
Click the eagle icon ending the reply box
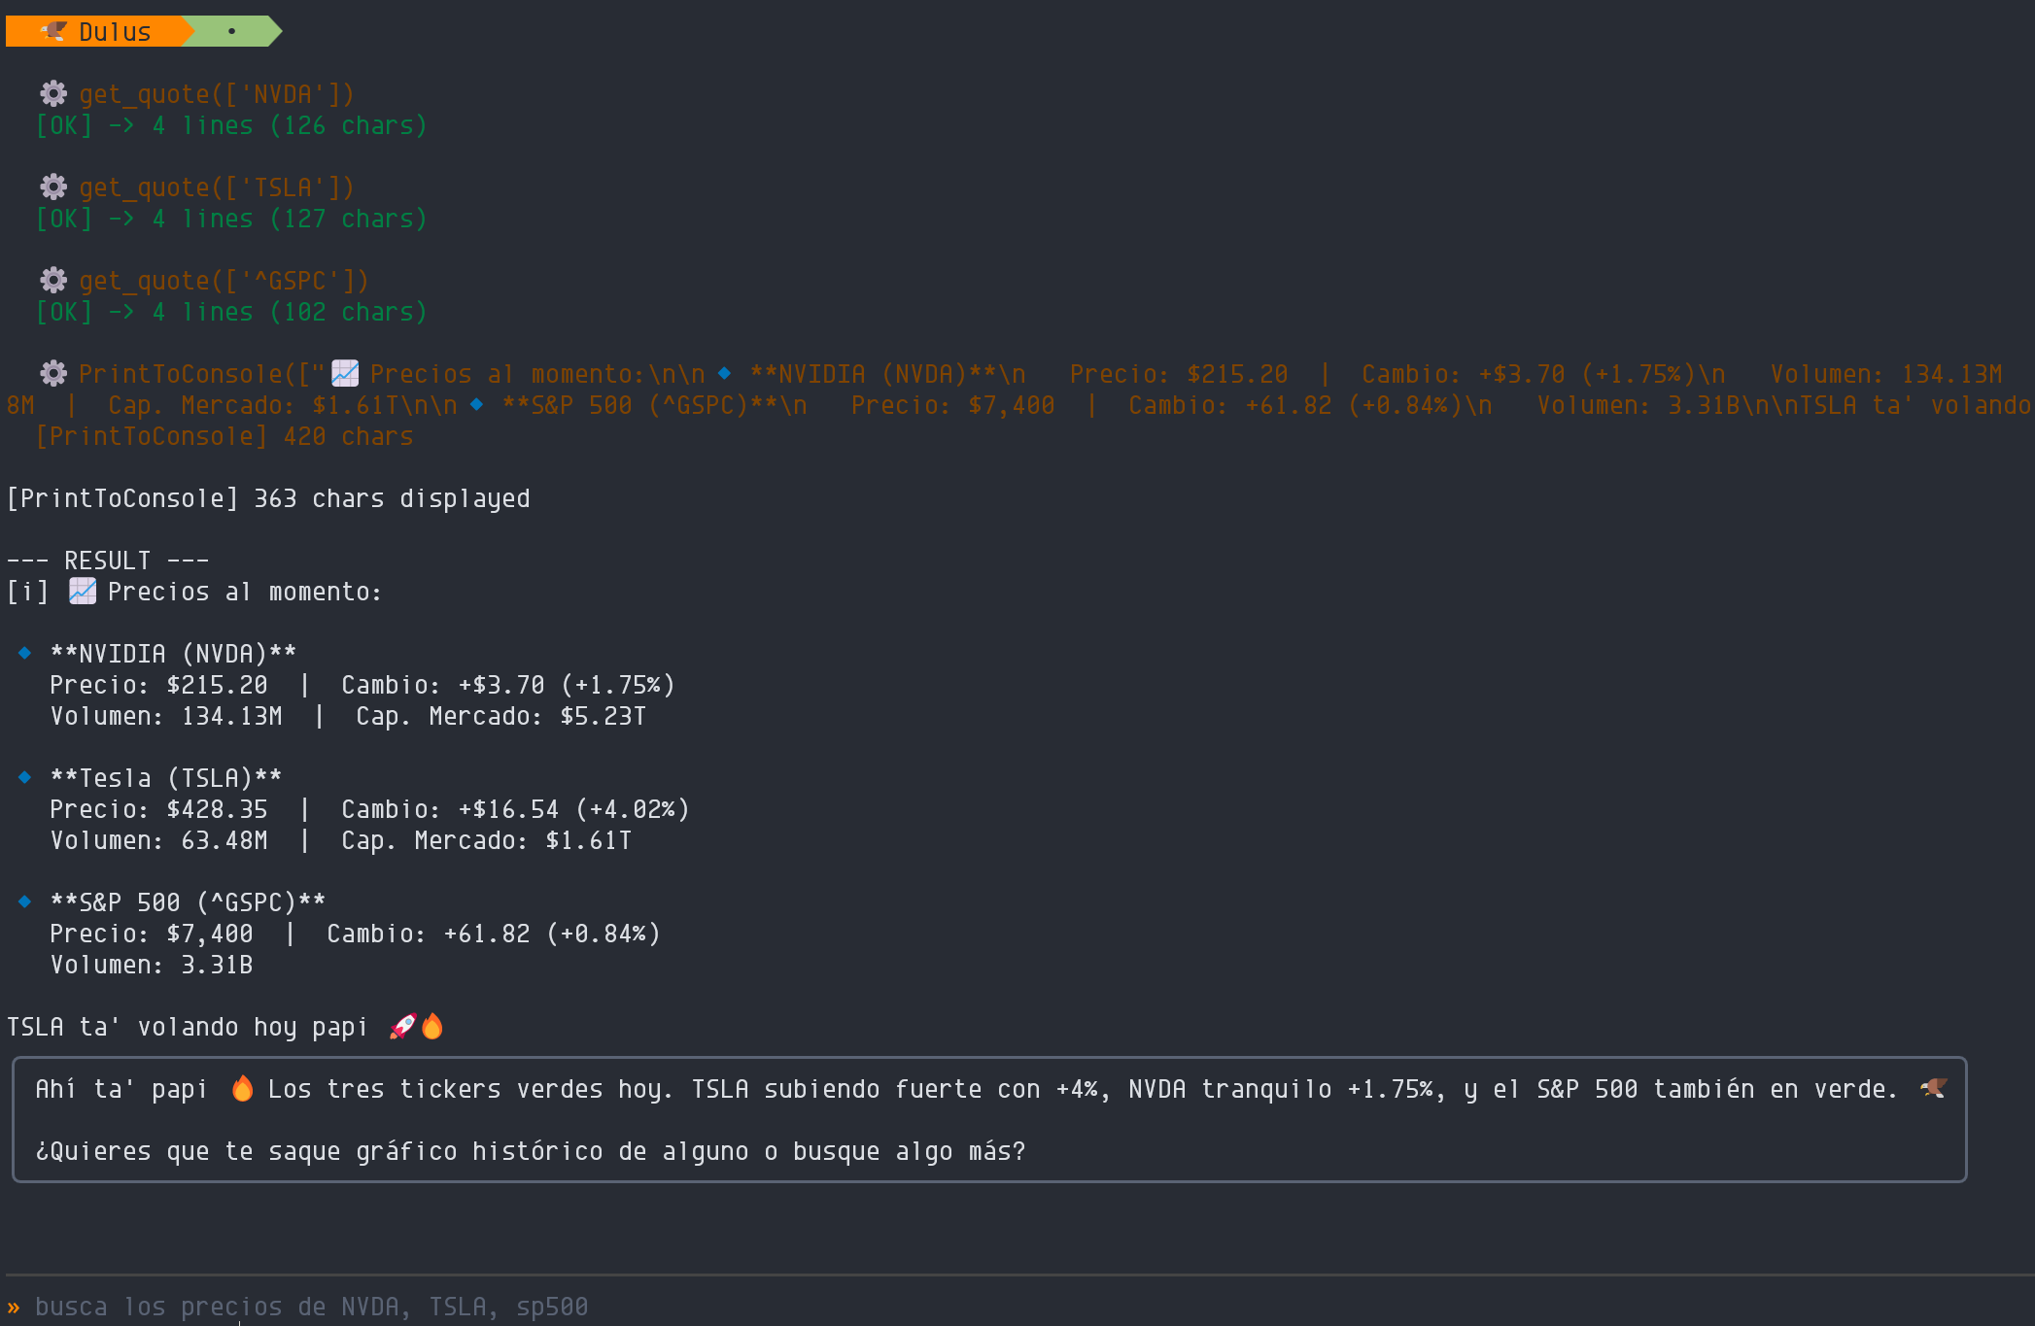click(1933, 1088)
